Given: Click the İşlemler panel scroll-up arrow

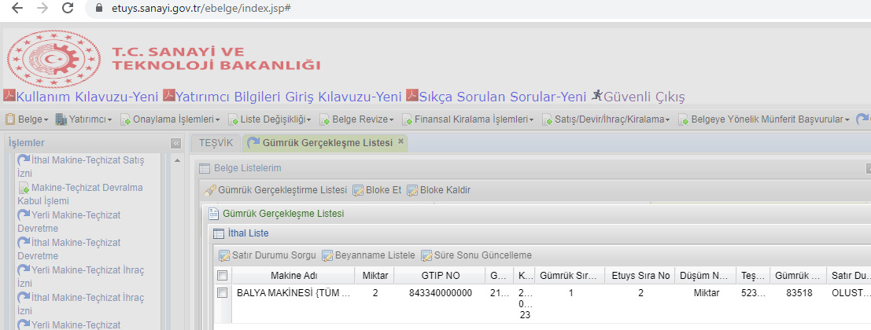Looking at the screenshot, I should click(177, 161).
